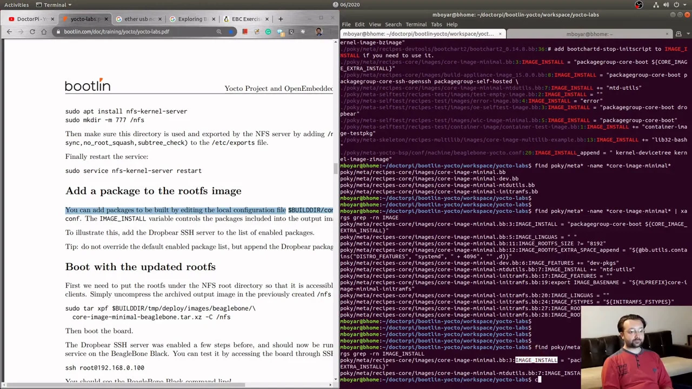Screen dimensions: 692x389
Task: Click the 'Boot with the updated rootfs' heading
Action: (x=141, y=267)
